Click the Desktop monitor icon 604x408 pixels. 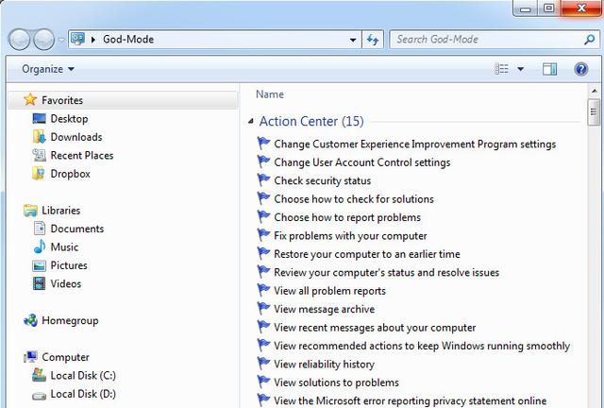(39, 118)
